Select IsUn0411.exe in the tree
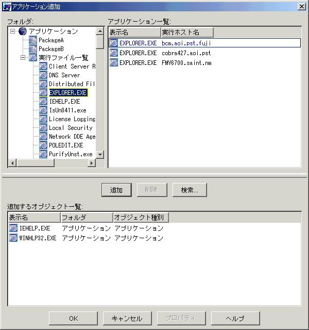 [67, 110]
